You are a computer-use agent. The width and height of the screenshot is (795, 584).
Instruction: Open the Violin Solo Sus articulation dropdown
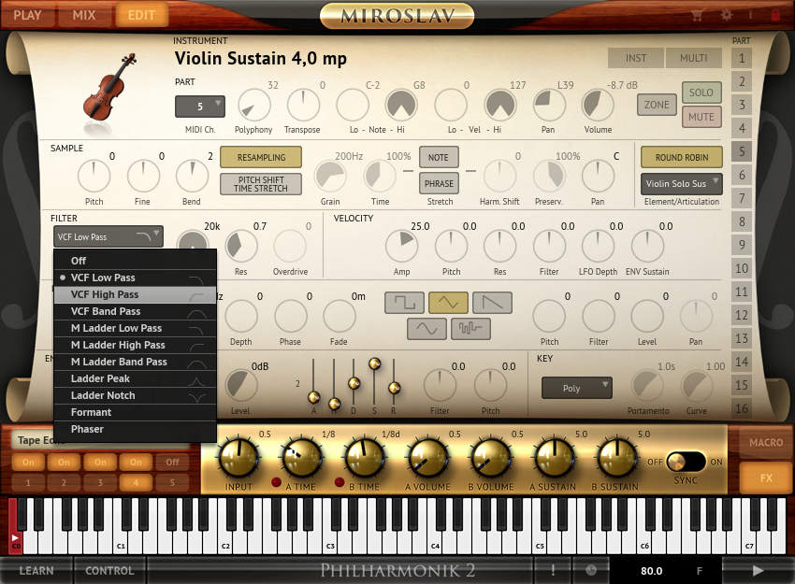[x=680, y=184]
